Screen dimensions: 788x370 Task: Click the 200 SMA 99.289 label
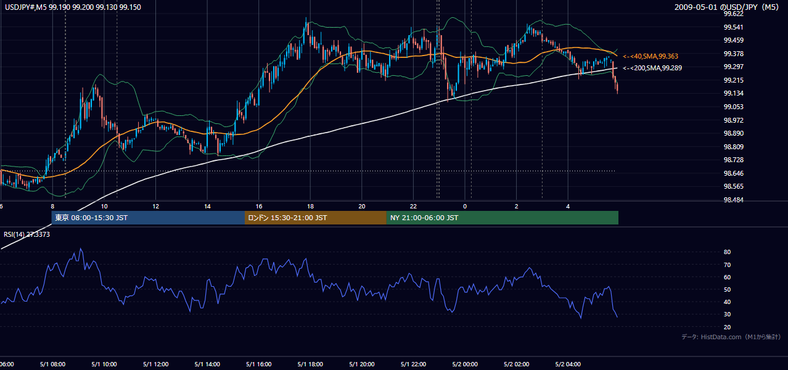652,68
